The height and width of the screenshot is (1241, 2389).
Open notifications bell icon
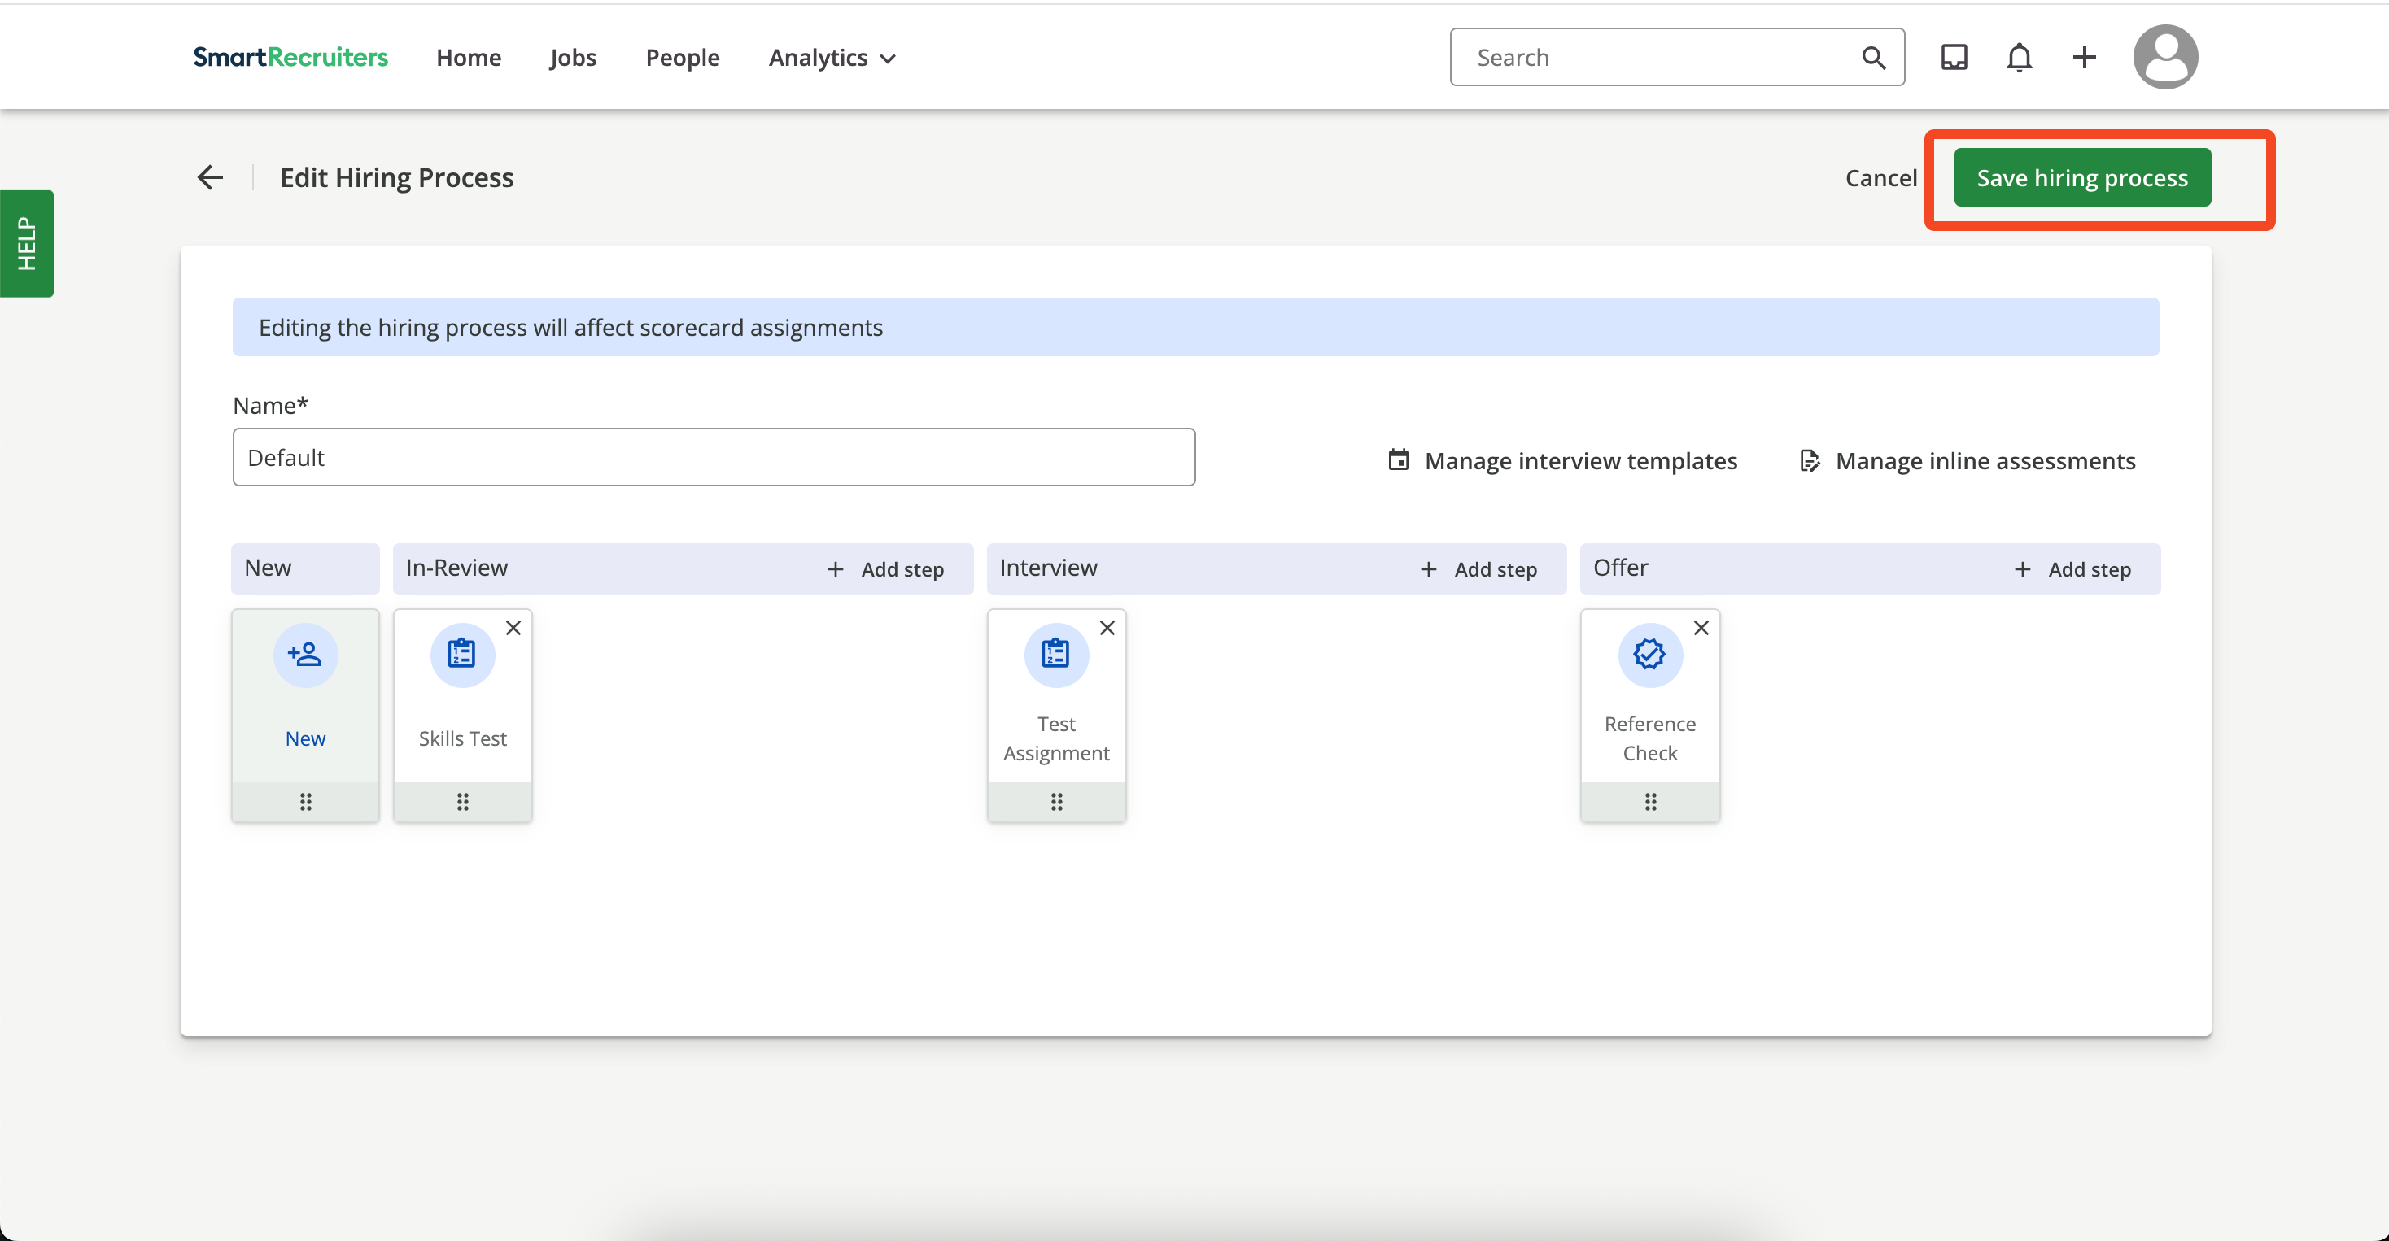tap(2018, 58)
